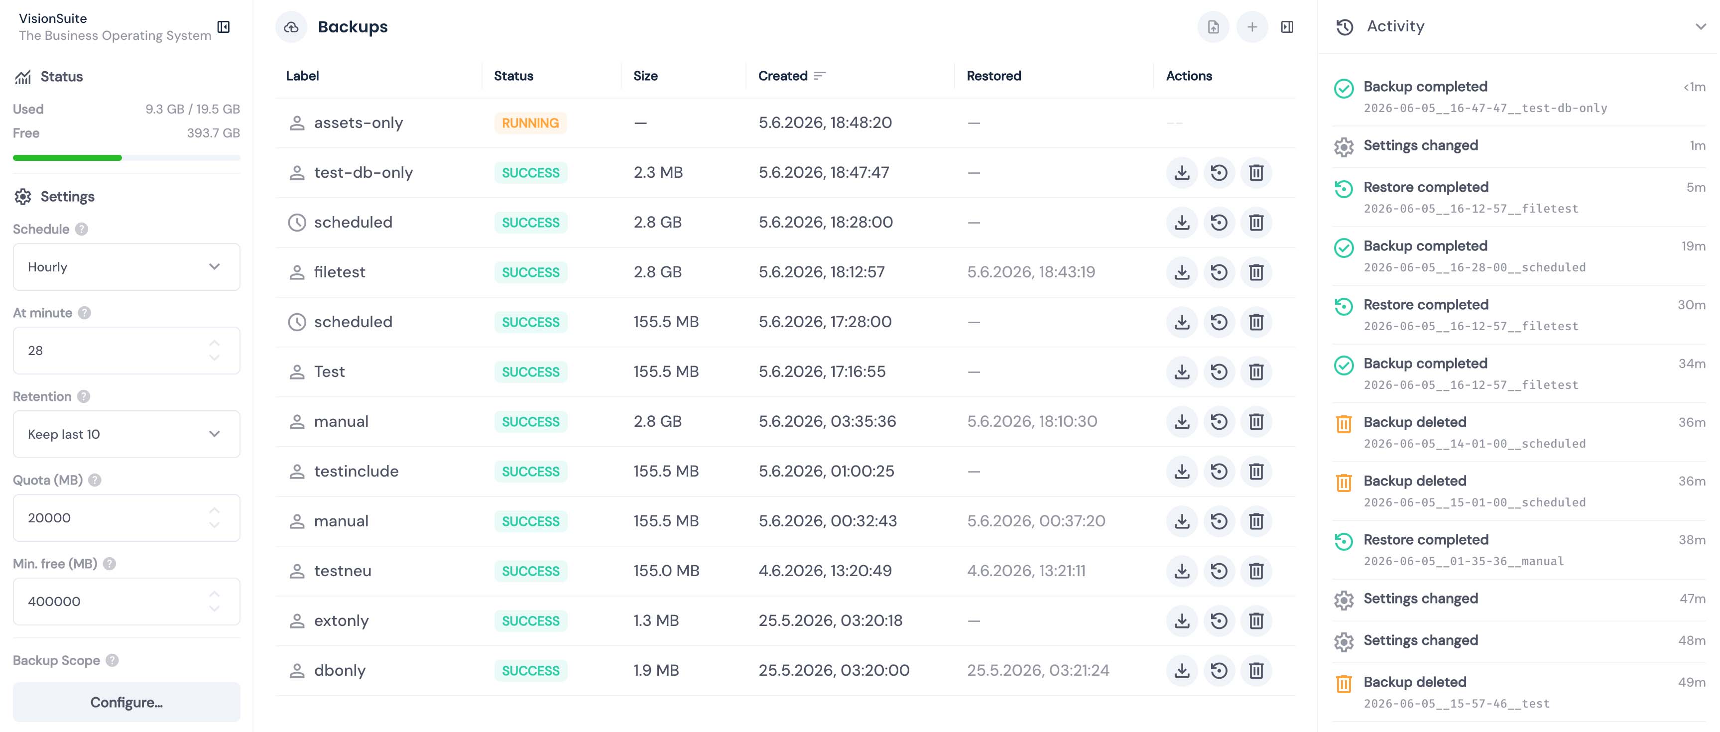Image resolution: width=1720 pixels, height=732 pixels.
Task: Delete the test-db-only backup
Action: click(x=1256, y=172)
